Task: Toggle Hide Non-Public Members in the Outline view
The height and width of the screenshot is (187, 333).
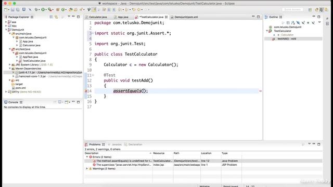Action: click(308, 23)
